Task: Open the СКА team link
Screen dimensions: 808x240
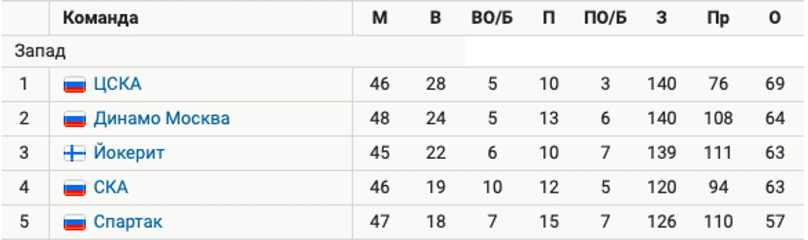Action: 111,187
